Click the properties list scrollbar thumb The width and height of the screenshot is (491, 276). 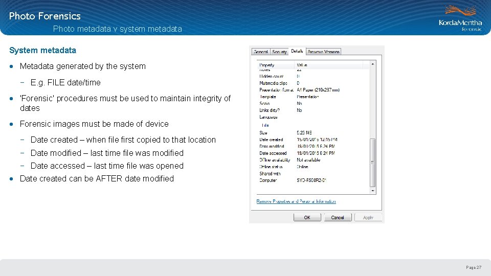click(373, 163)
